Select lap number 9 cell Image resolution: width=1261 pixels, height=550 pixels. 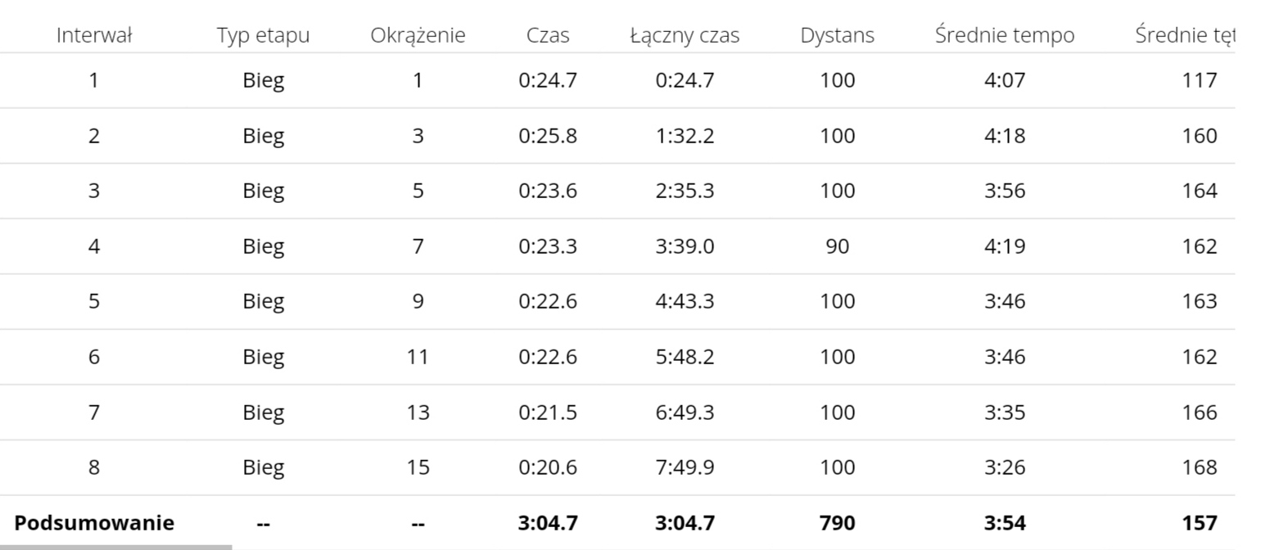tap(418, 301)
